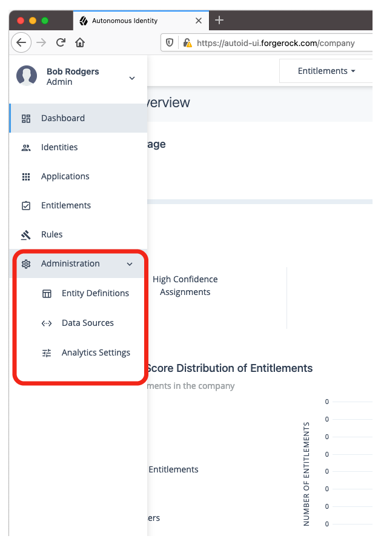Click the Administration gear icon

[x=26, y=264]
